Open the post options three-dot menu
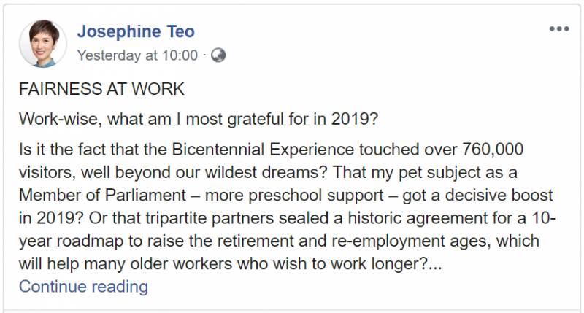Image resolution: width=584 pixels, height=313 pixels. pos(558,30)
